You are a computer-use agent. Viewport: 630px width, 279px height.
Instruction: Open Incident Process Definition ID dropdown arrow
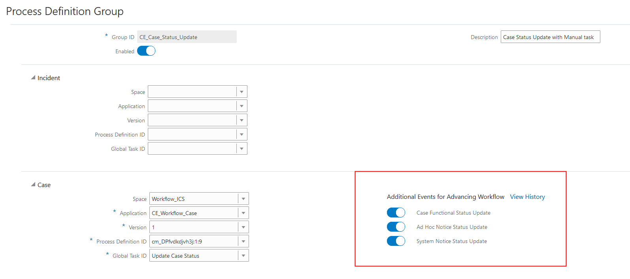point(241,135)
